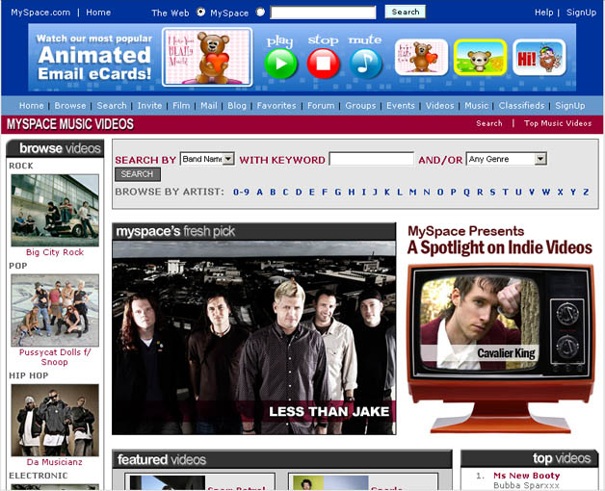The width and height of the screenshot is (605, 491).
Task: Hit the blue mute music note button
Action: [365, 64]
